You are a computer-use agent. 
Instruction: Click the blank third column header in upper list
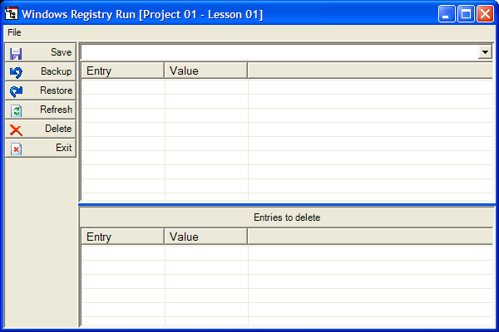(x=369, y=71)
